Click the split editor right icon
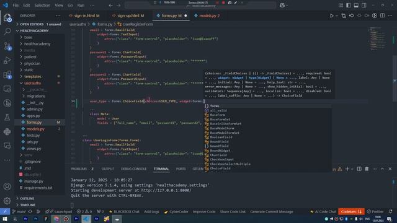Image resolution: width=397 pixels, height=223 pixels. click(x=382, y=15)
